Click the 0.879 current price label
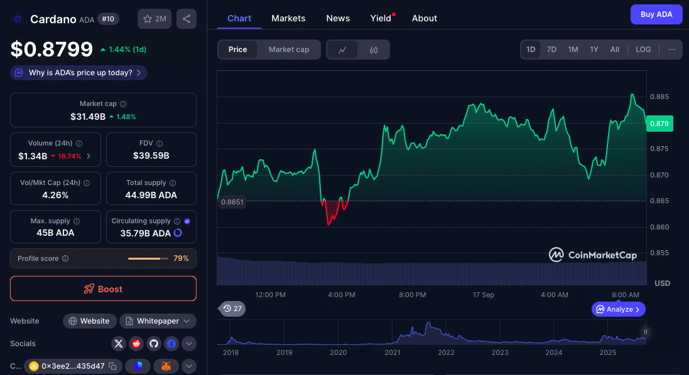Image resolution: width=689 pixels, height=375 pixels. [659, 124]
